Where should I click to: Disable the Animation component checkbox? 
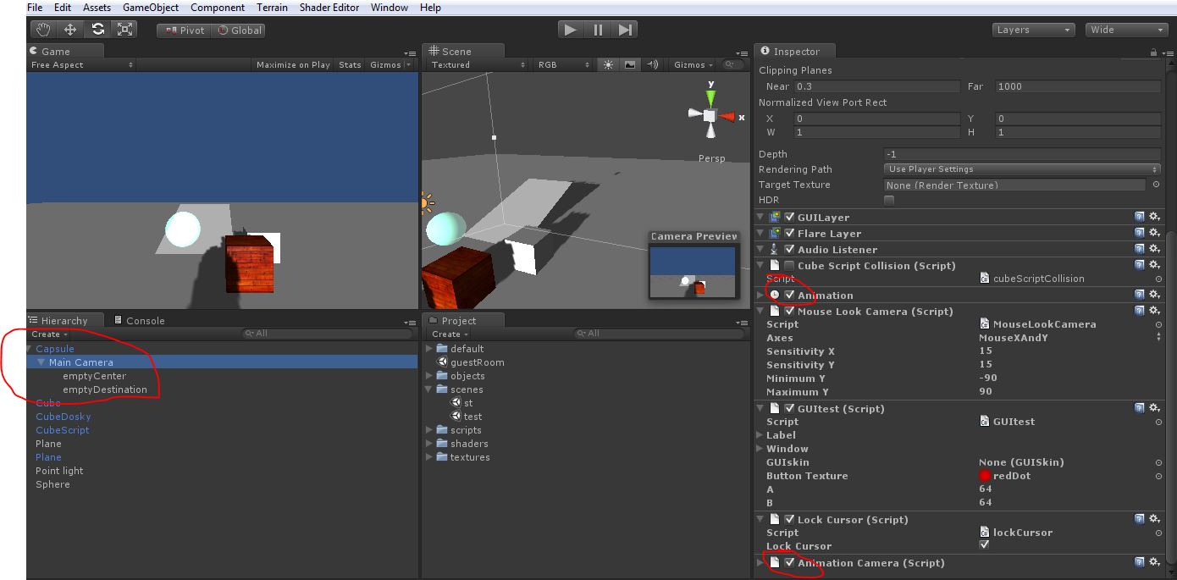pyautogui.click(x=789, y=296)
